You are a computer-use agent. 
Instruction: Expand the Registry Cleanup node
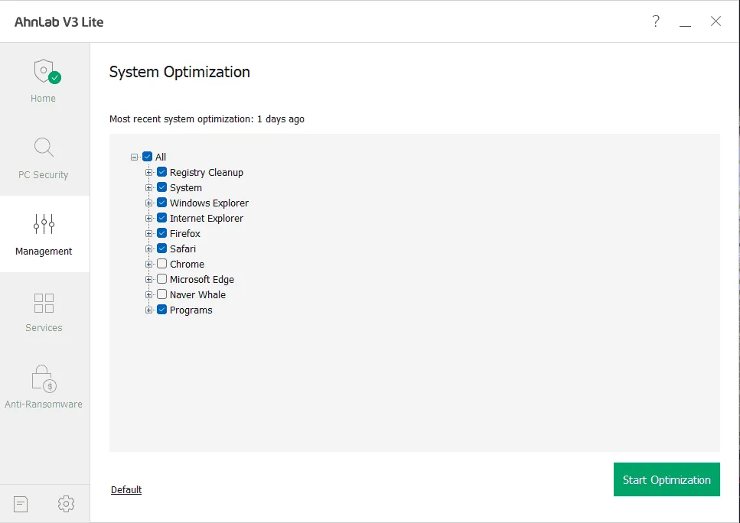click(x=148, y=173)
